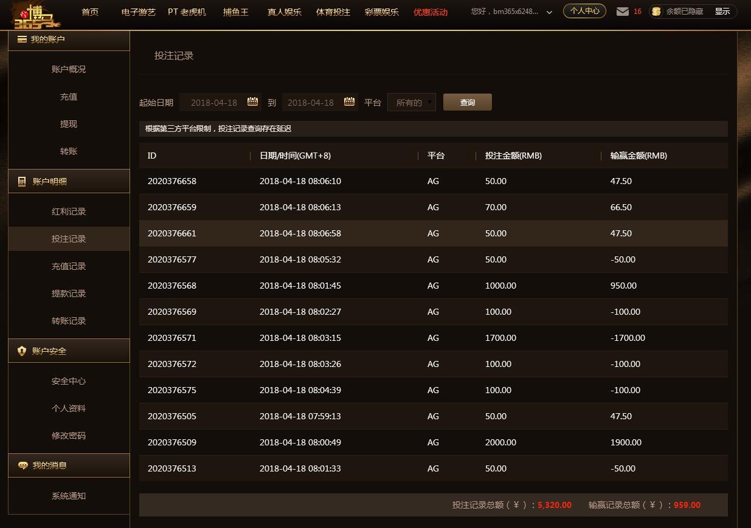Viewport: 751px width, 528px height.
Task: Click the 日期/时间(GMT+8) column header
Action: click(295, 156)
